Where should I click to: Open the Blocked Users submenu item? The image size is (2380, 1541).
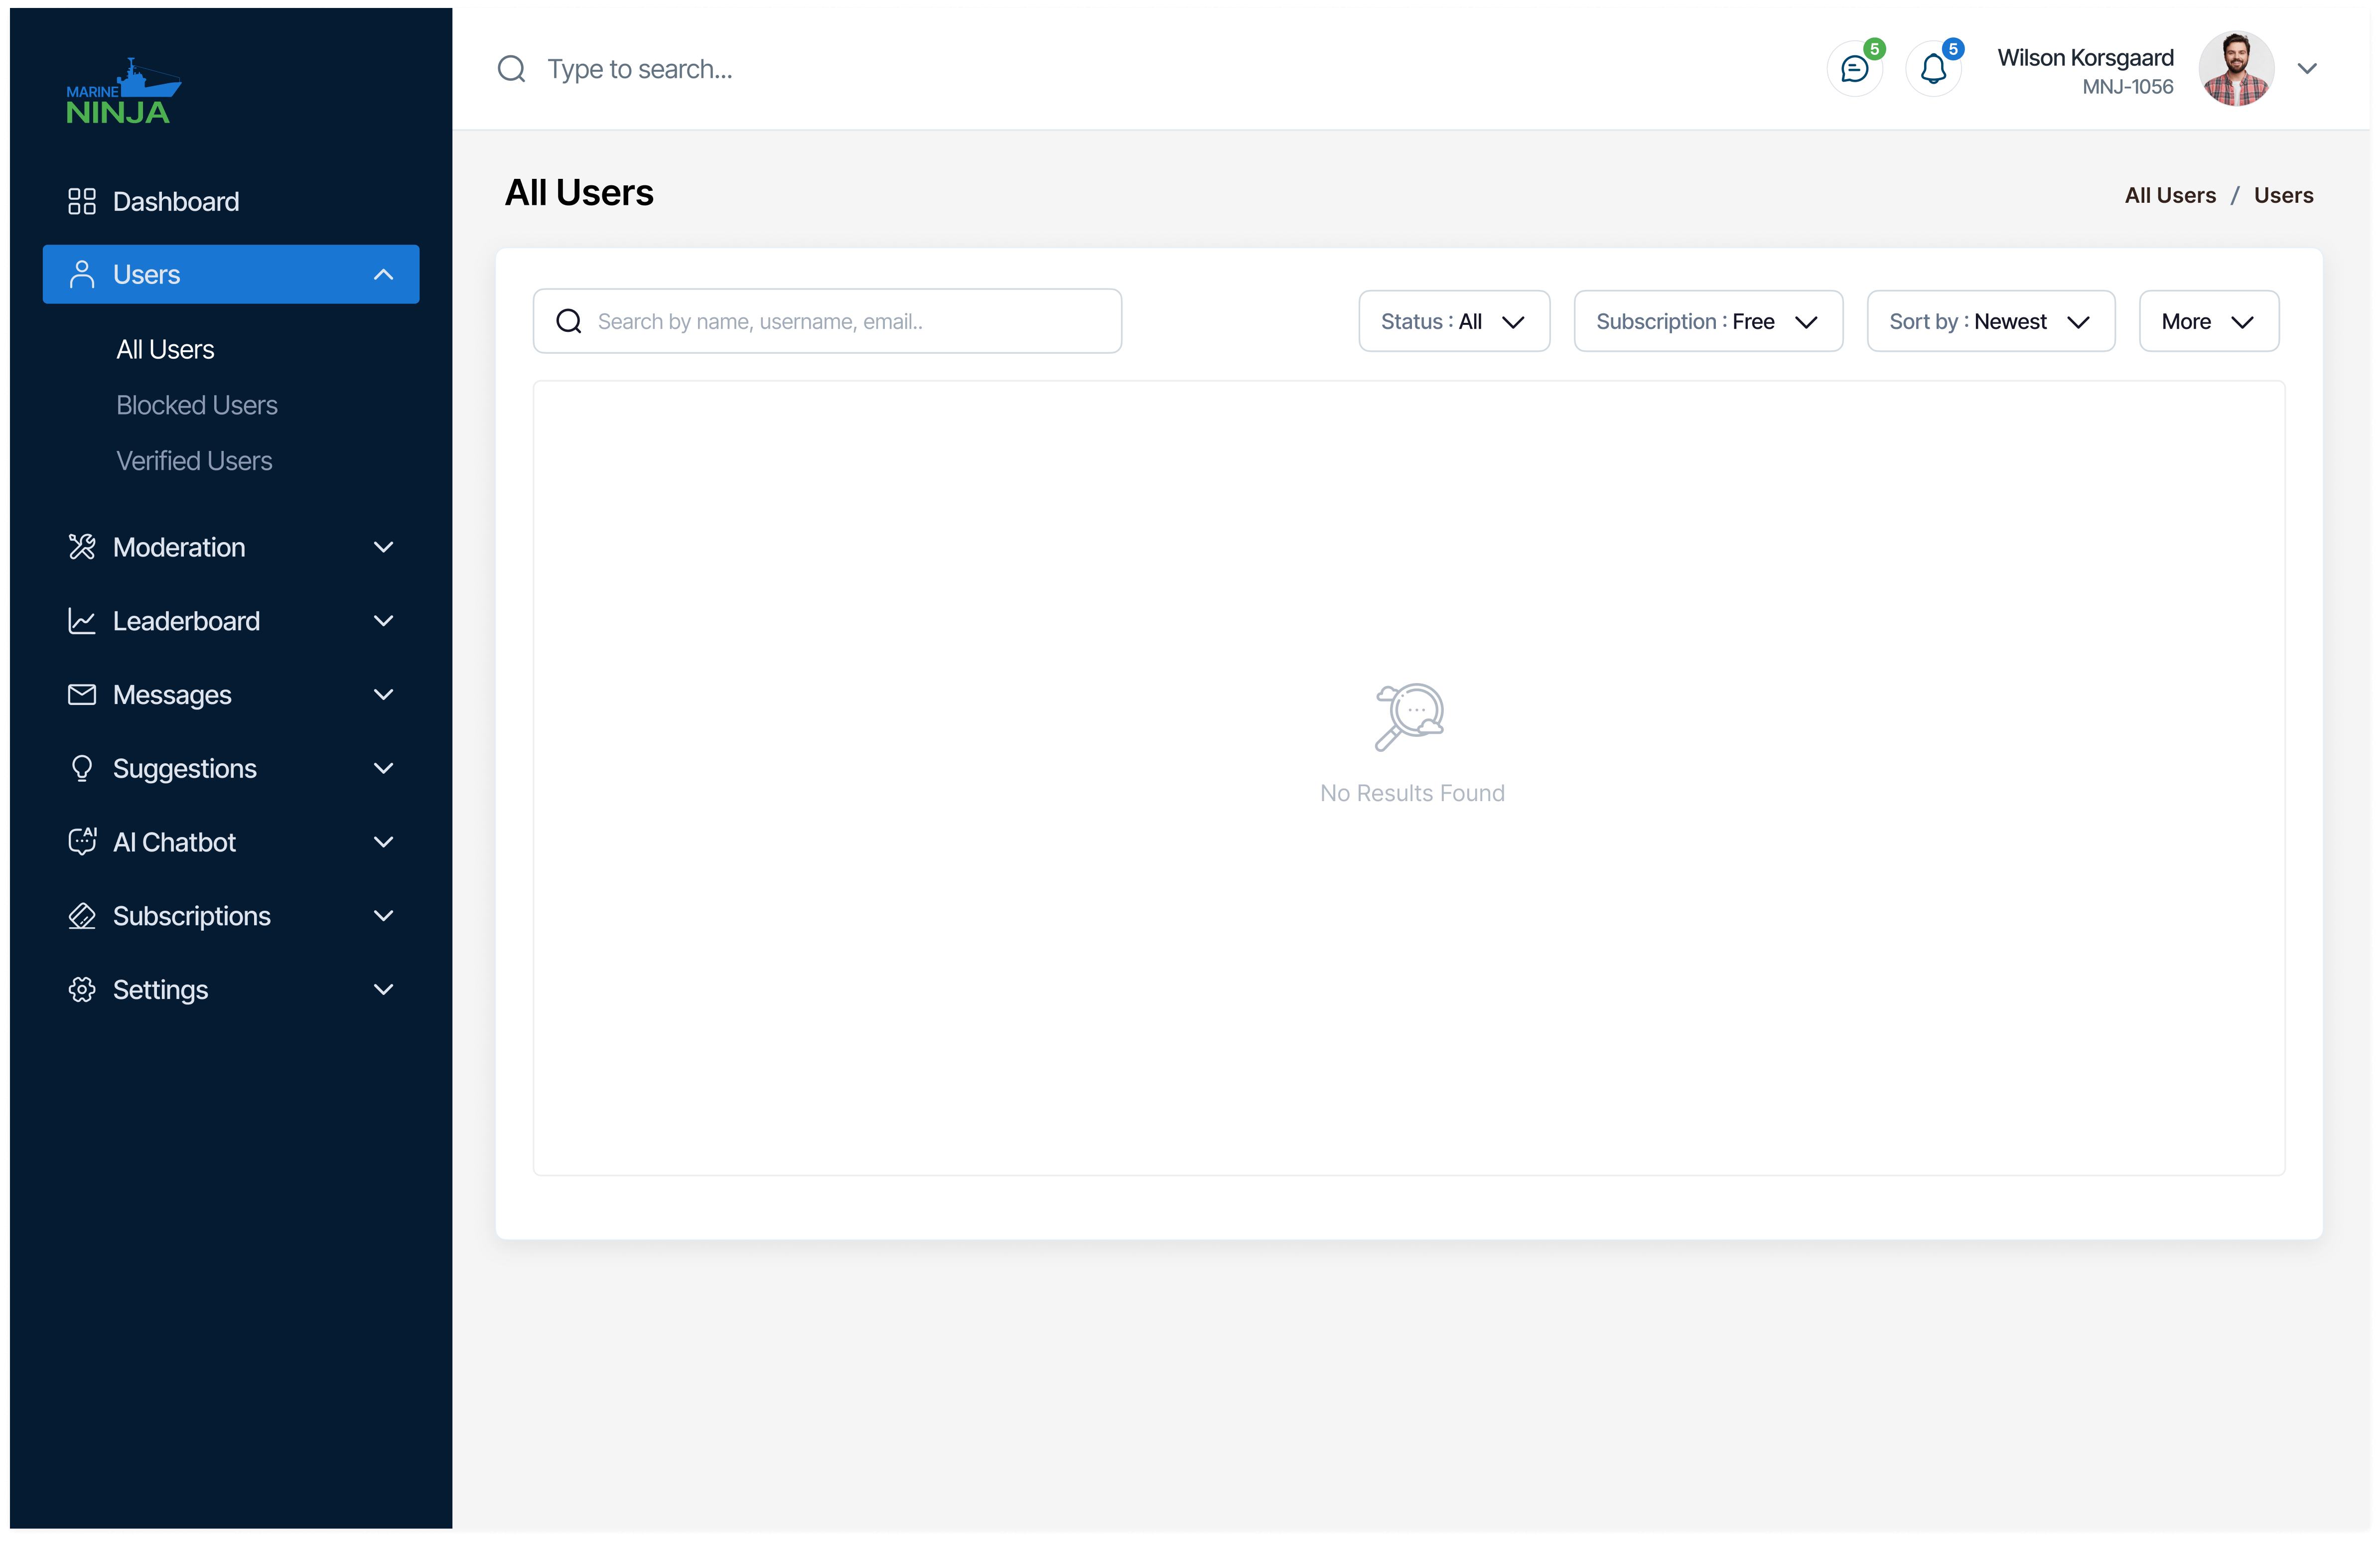[x=196, y=405]
